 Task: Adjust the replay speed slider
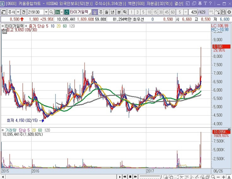(150, 177)
